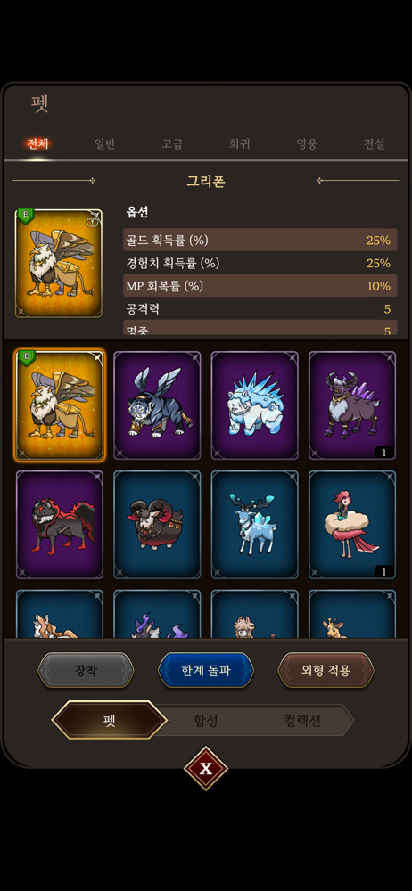Switch to the 전체 filter tab
Viewport: 412px width, 891px height.
tap(37, 143)
